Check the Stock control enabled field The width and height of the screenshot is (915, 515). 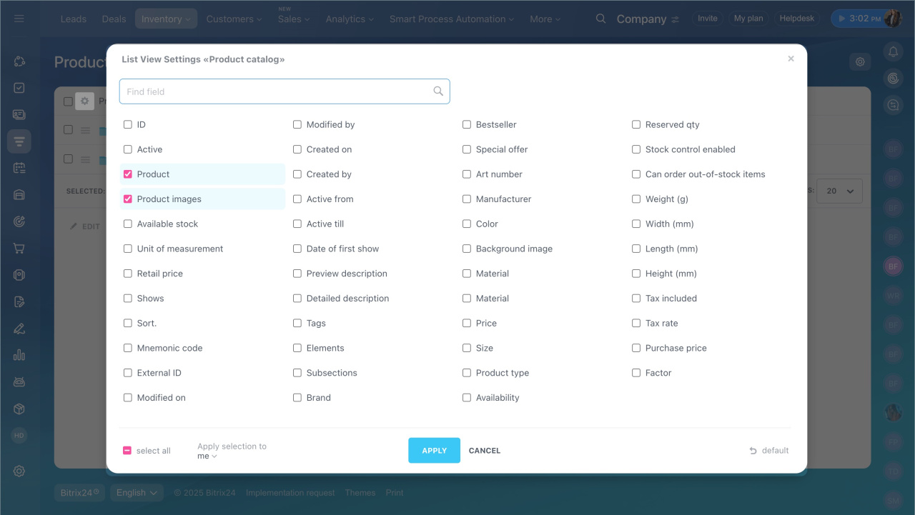pyautogui.click(x=636, y=149)
